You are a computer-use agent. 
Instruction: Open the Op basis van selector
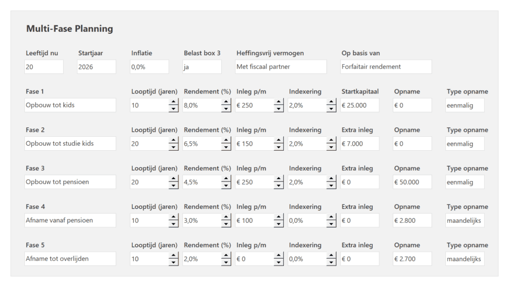coord(385,67)
